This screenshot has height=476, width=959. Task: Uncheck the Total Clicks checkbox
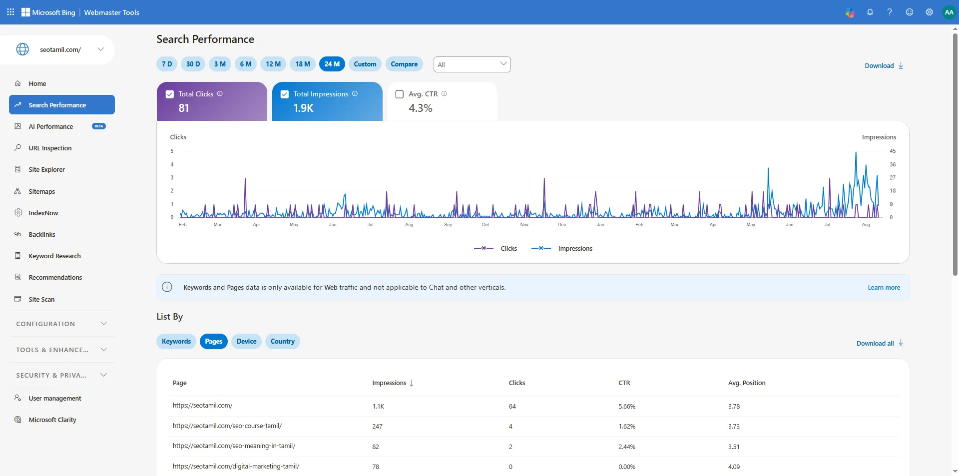170,94
